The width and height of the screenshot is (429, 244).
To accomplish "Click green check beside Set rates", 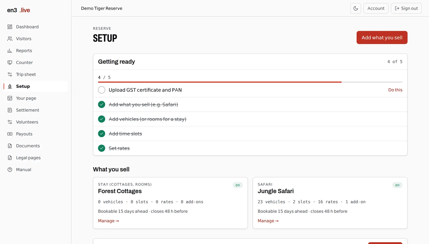I will pyautogui.click(x=102, y=148).
